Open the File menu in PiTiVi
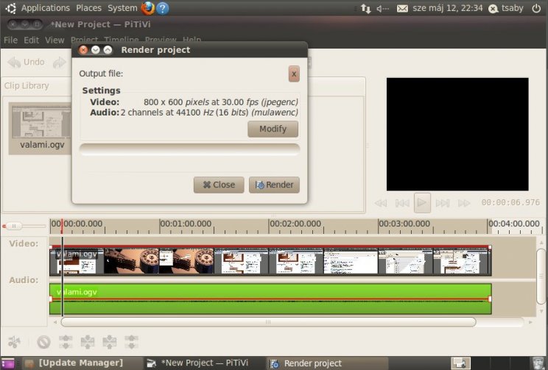The image size is (548, 370). tap(10, 40)
